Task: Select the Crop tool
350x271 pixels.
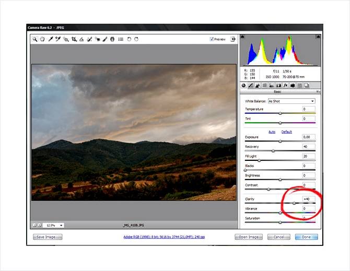Action: tap(74, 39)
